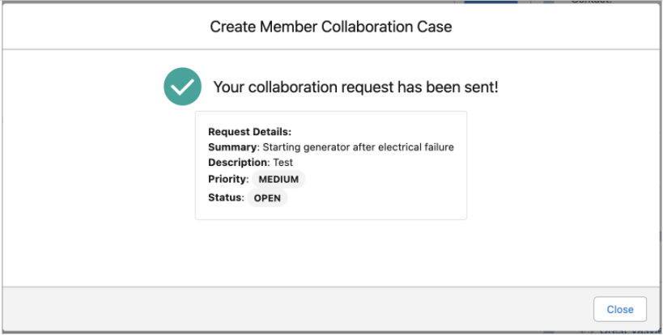663x335 pixels.
Task: Click the Close button
Action: 619,309
